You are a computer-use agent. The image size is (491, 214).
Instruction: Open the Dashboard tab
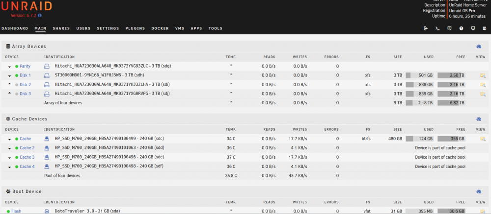[15, 28]
